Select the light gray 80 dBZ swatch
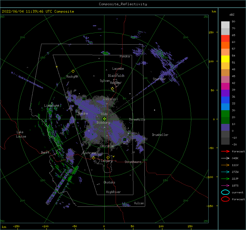This screenshot has width=246, height=230. point(225,25)
